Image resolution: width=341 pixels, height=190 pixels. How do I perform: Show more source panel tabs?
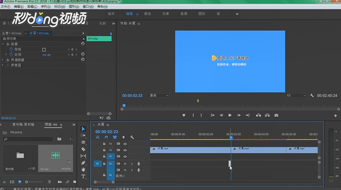point(113,24)
